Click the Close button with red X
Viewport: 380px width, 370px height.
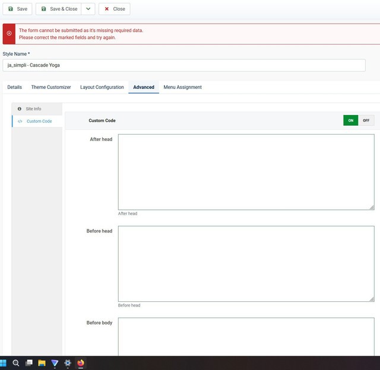114,9
